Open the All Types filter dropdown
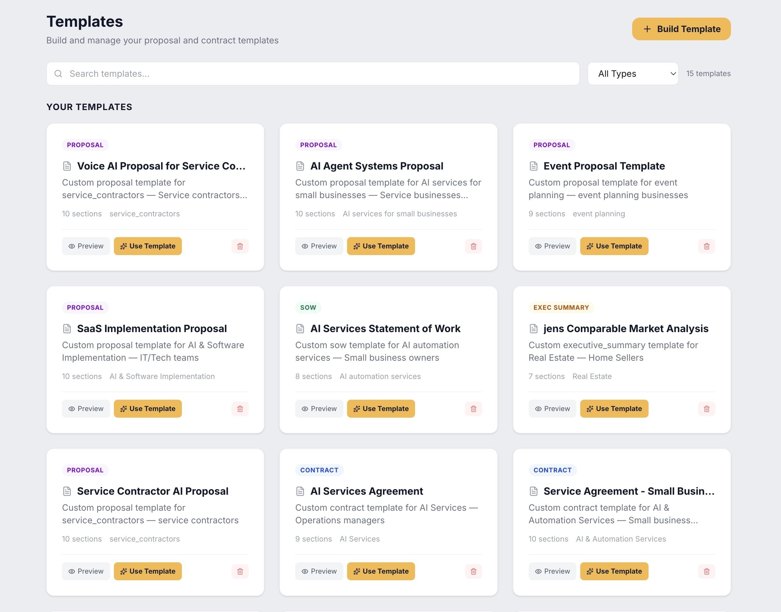Screen dimensions: 781x612 pyautogui.click(x=632, y=74)
